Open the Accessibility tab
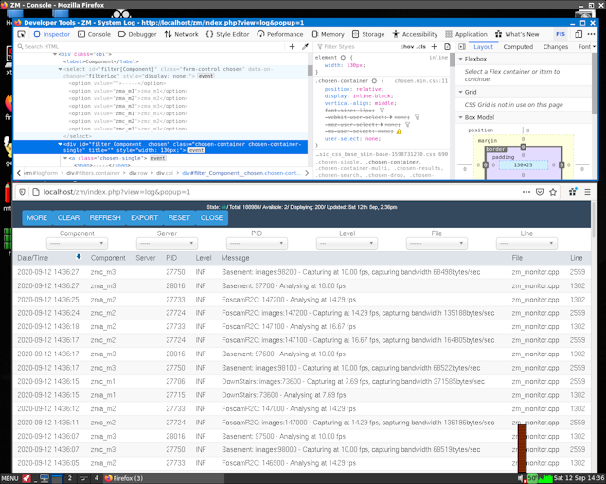 tap(415, 34)
